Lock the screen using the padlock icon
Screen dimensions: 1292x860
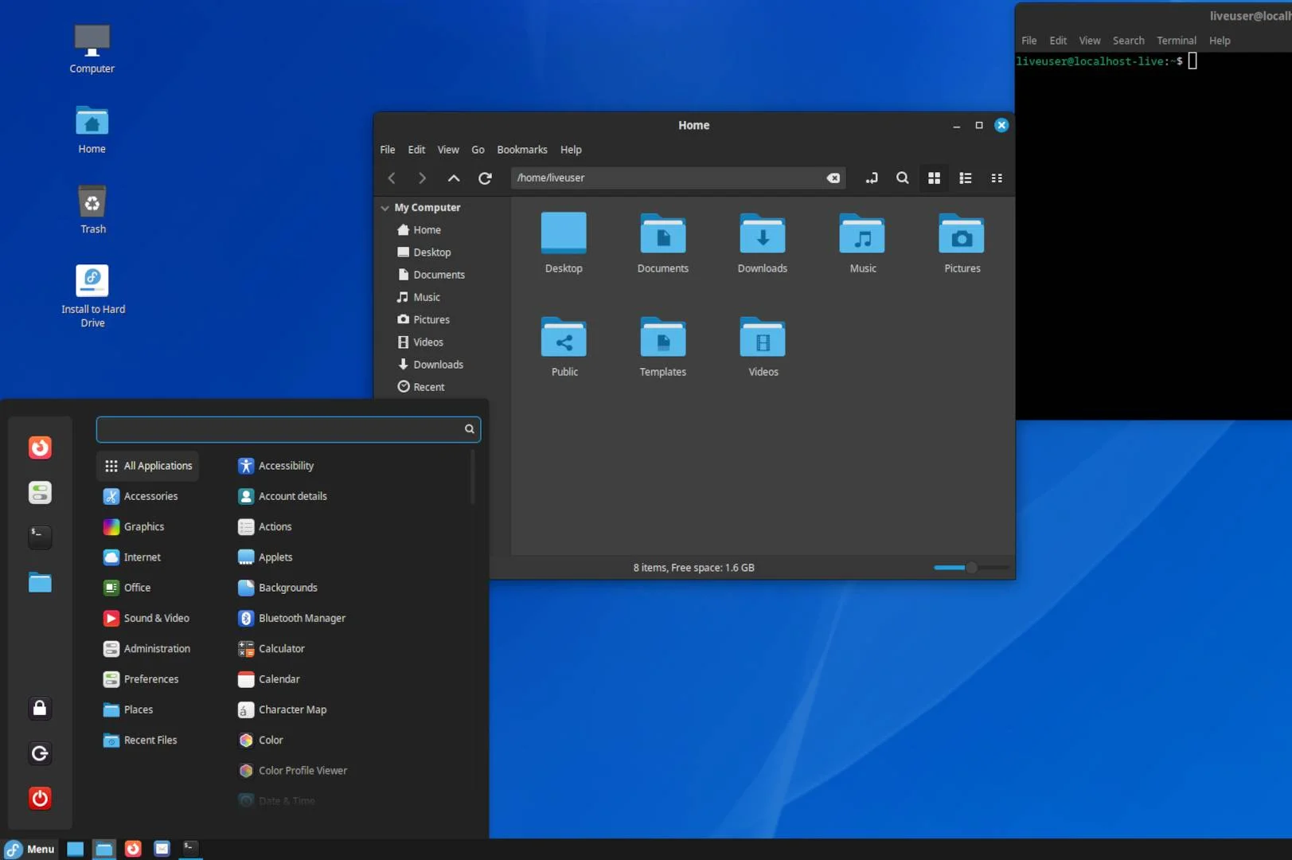point(40,708)
